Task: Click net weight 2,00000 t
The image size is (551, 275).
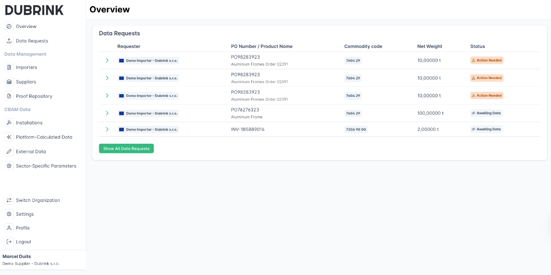Action: pos(428,129)
